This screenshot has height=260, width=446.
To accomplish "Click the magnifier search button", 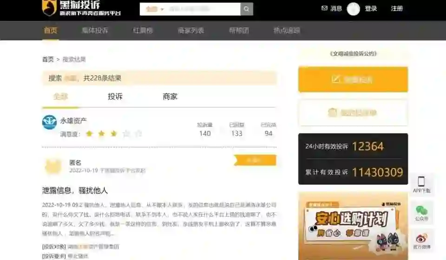I will click(247, 9).
